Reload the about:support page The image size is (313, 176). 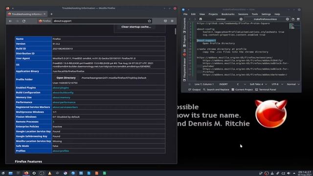pos(24,21)
